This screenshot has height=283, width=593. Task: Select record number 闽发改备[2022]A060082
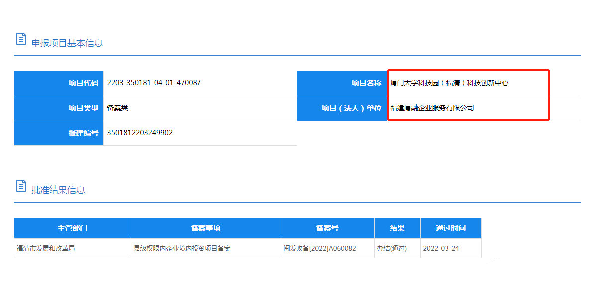[319, 249]
